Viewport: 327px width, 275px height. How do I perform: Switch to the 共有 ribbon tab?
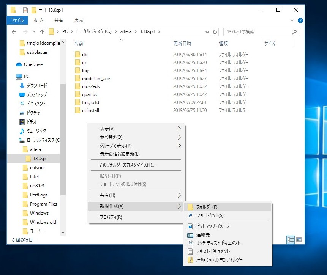pyautogui.click(x=58, y=20)
